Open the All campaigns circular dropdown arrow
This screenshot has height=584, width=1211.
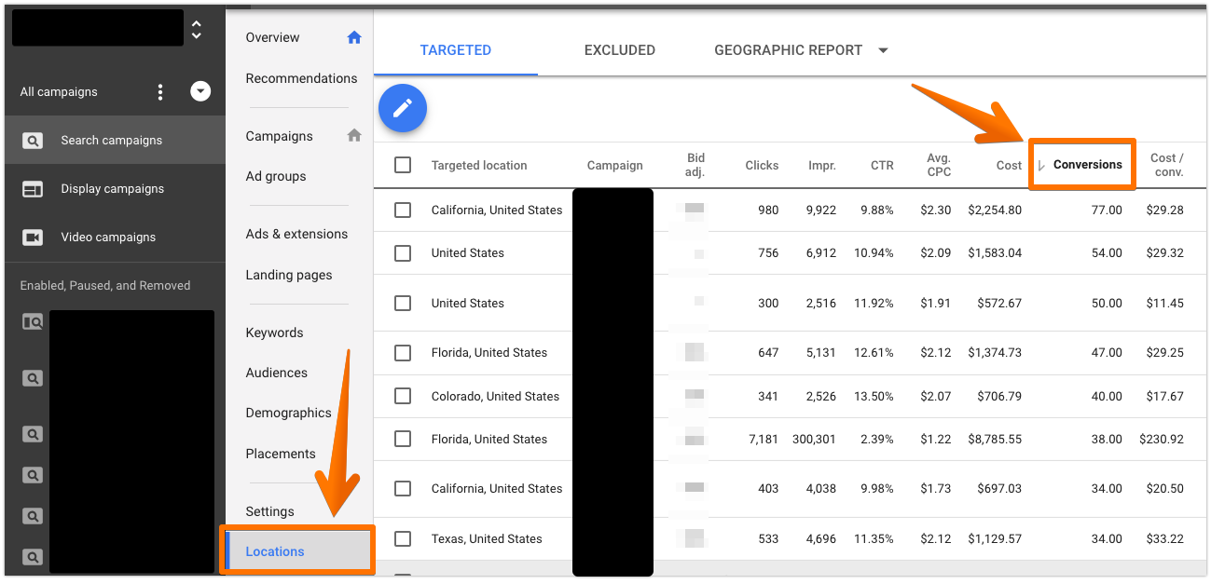pos(200,91)
